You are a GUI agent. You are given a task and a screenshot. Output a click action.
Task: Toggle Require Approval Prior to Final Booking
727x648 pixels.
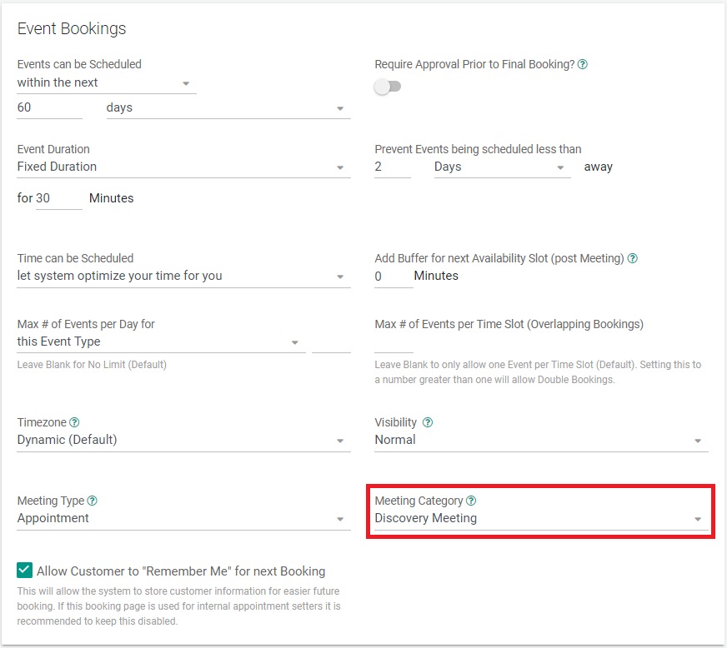(388, 87)
